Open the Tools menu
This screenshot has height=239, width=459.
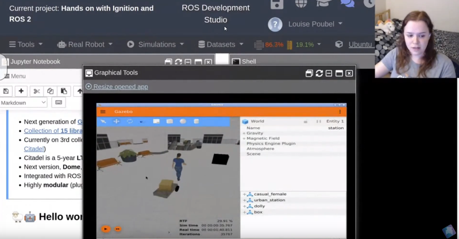coord(26,44)
